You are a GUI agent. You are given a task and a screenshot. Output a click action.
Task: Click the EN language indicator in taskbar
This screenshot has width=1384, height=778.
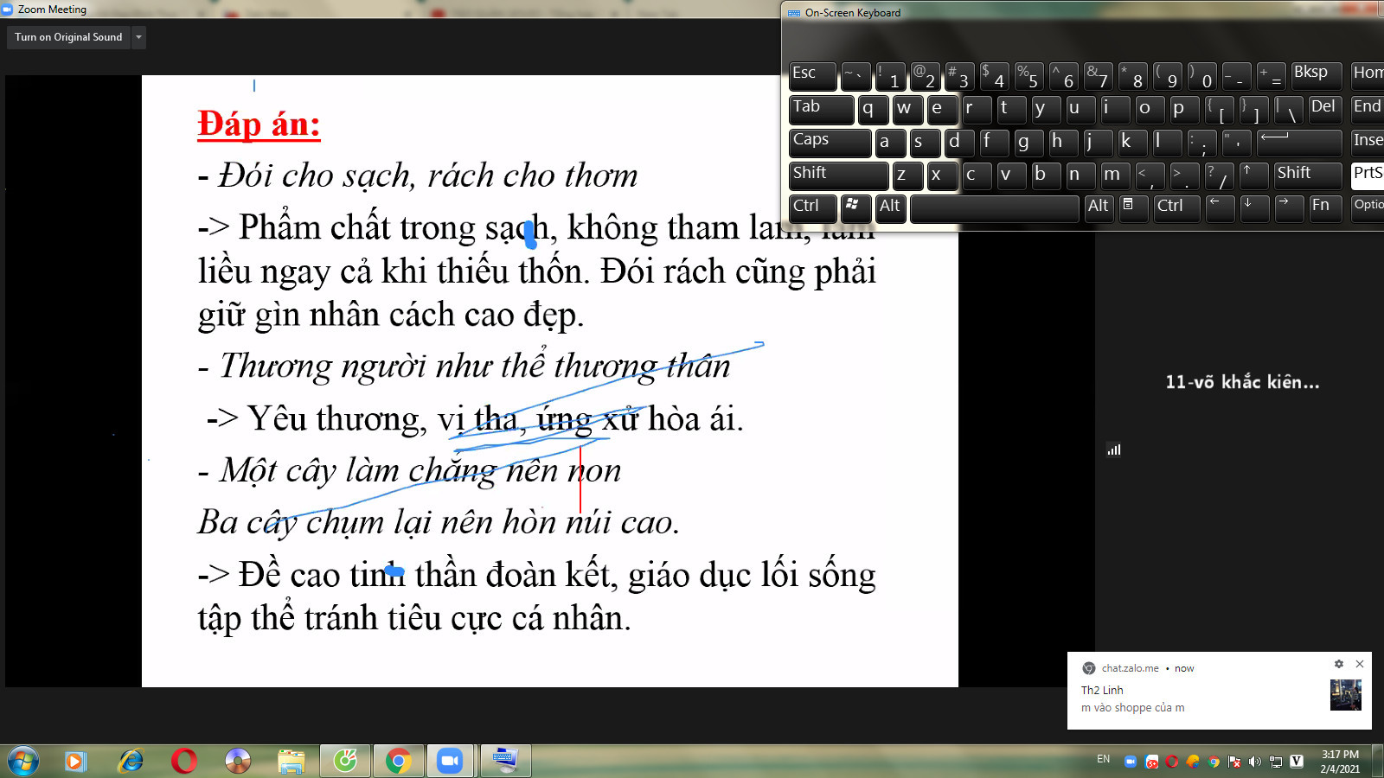pos(1103,759)
